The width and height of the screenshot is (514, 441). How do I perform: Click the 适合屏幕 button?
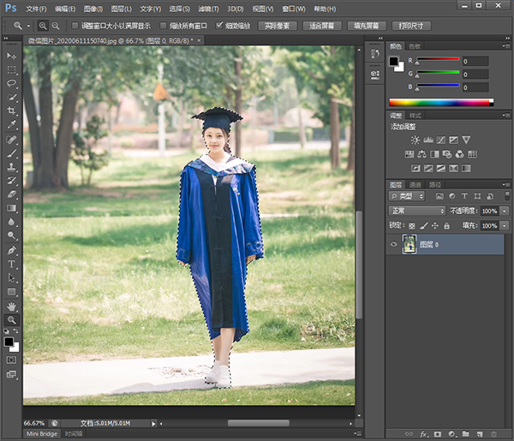(322, 26)
